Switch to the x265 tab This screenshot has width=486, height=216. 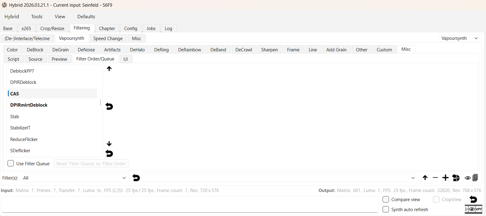26,28
